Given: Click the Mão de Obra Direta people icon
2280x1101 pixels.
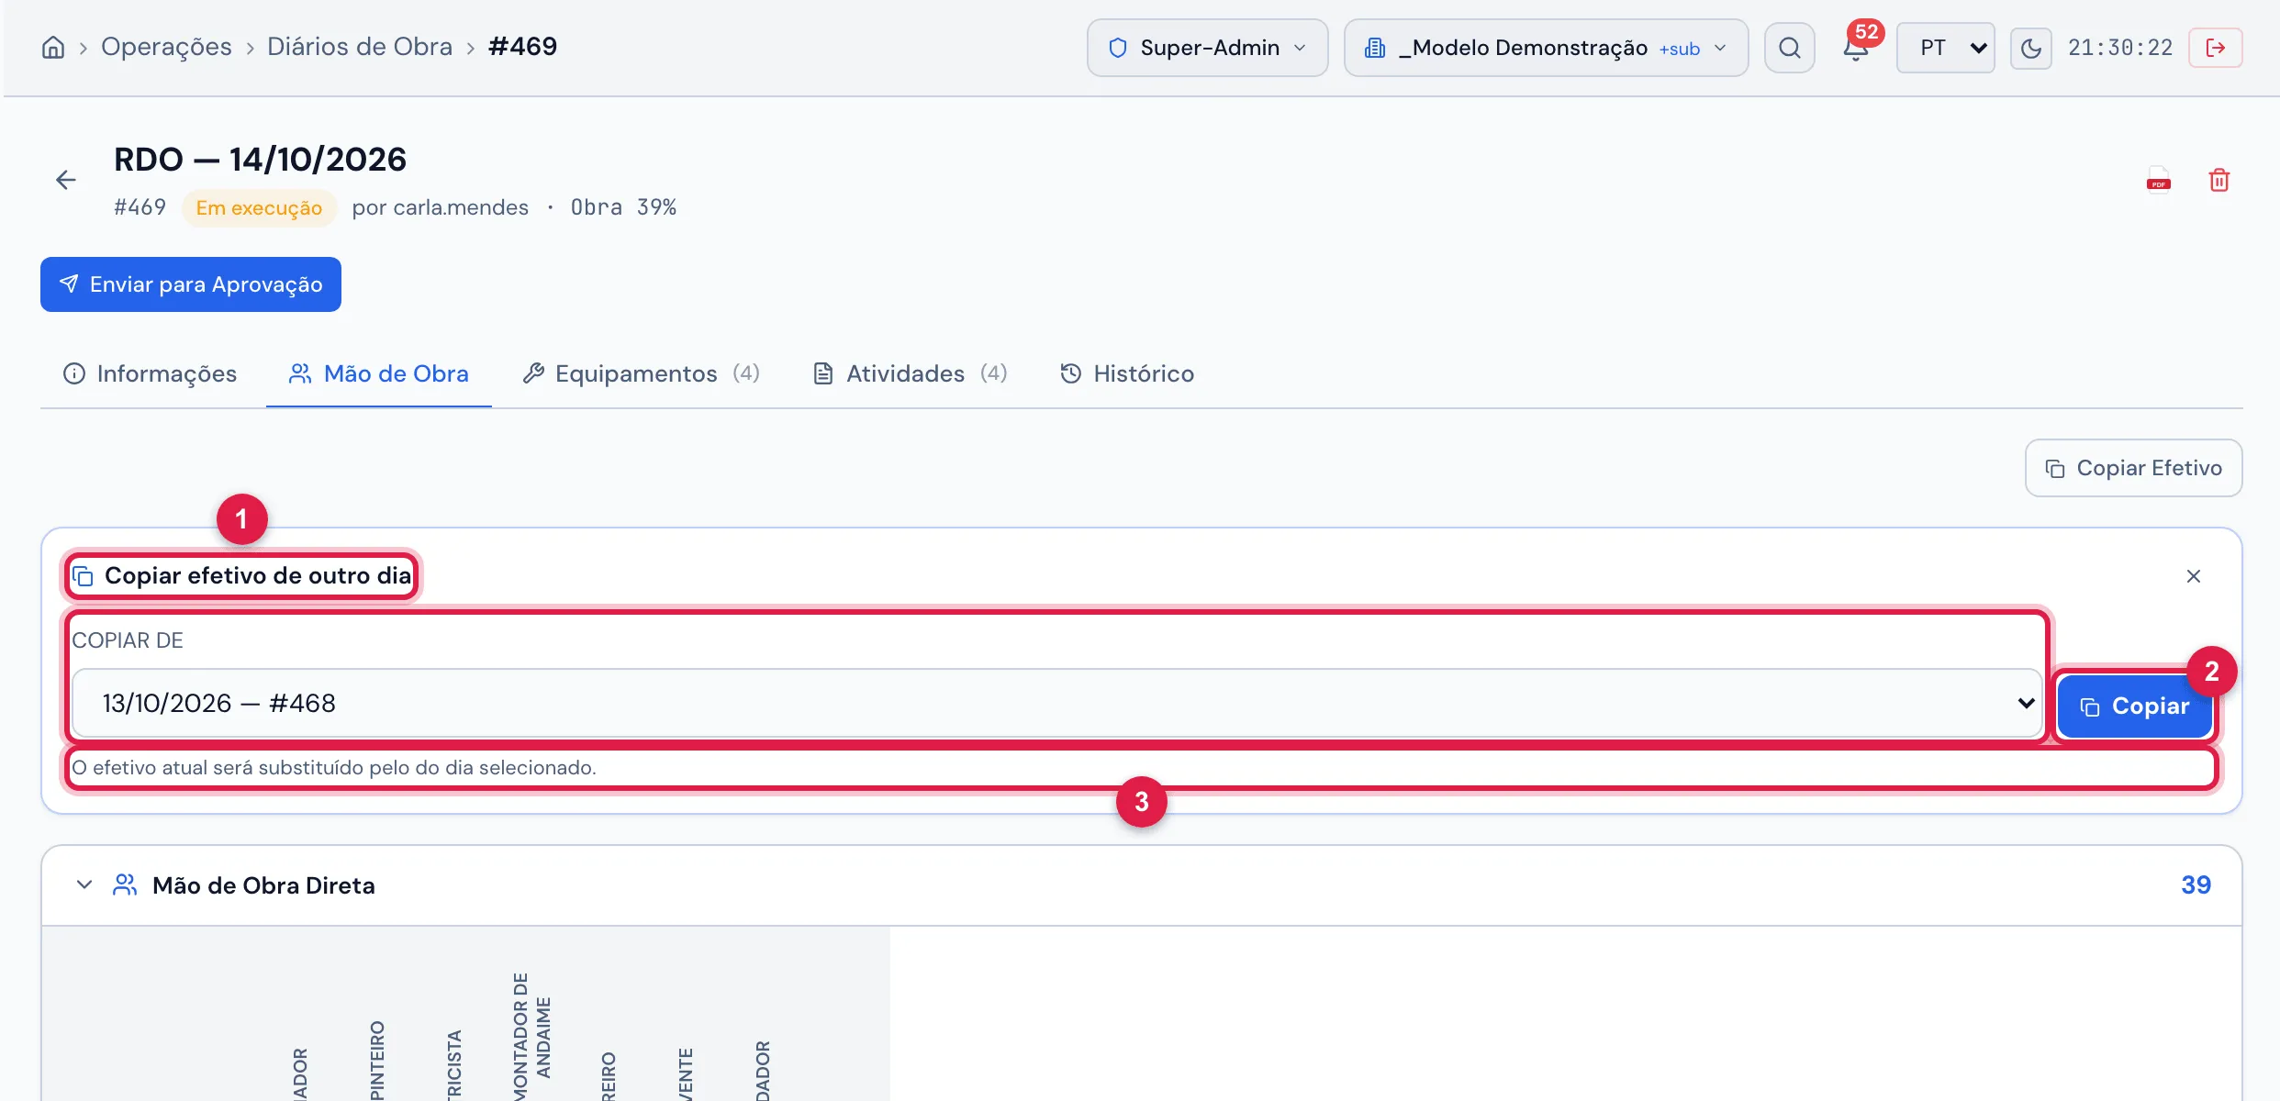Looking at the screenshot, I should pos(125,885).
